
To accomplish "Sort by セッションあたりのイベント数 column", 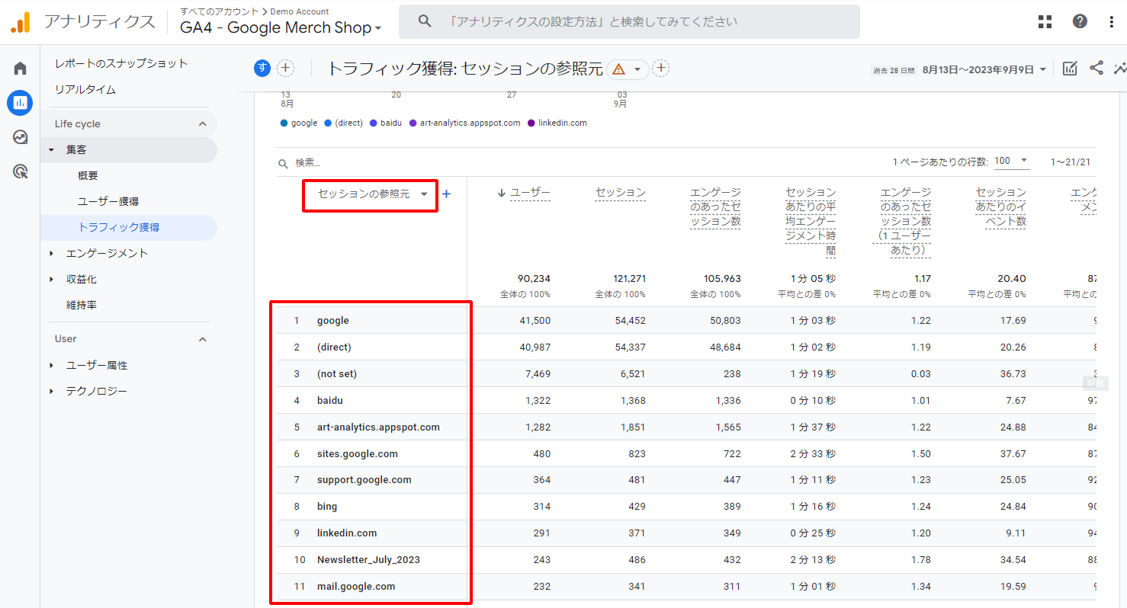I will click(1001, 207).
